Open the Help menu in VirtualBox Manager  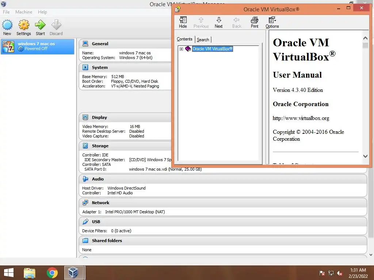42,12
